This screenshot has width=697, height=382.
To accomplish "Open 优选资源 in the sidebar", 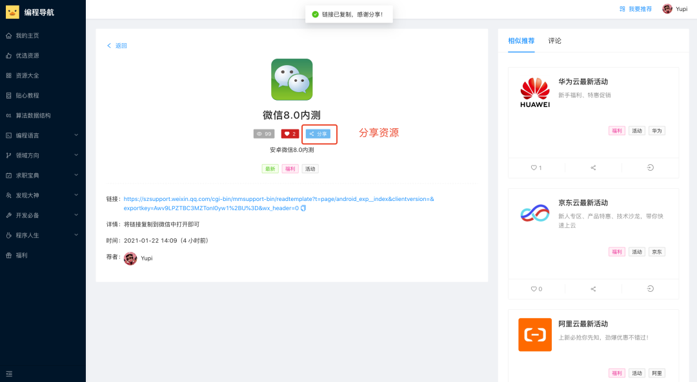I will (x=27, y=55).
